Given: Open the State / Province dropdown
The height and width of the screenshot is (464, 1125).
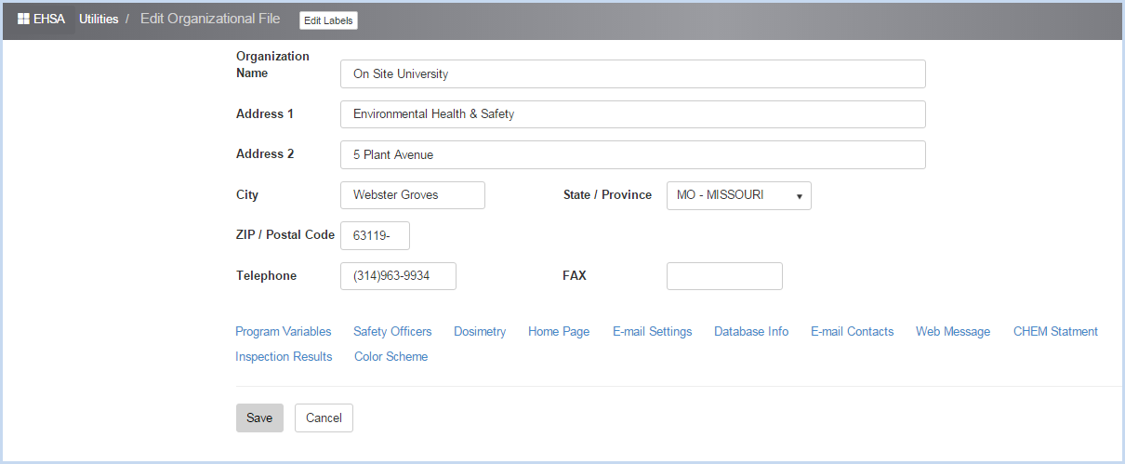Looking at the screenshot, I should tap(739, 195).
